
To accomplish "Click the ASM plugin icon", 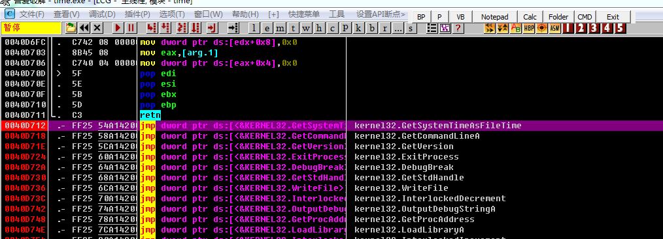I will pos(554,28).
